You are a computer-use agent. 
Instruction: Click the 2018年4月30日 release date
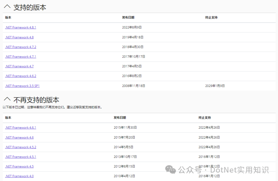click(x=133, y=47)
